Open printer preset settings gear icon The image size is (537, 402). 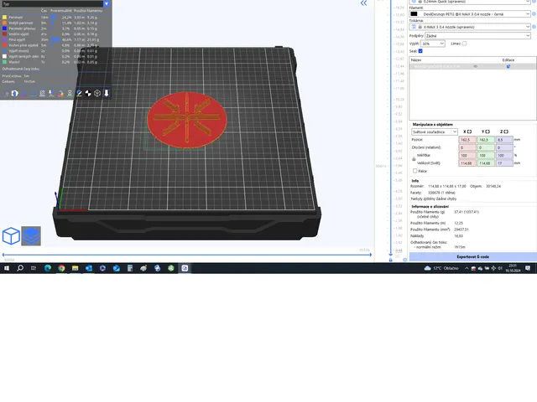coord(534,27)
